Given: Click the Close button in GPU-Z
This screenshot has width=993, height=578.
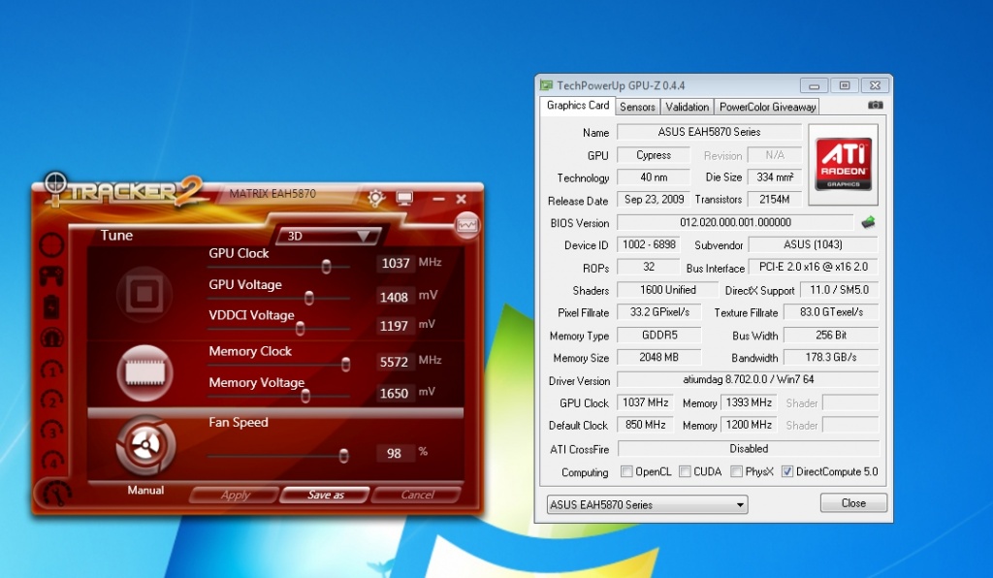Looking at the screenshot, I should [853, 503].
